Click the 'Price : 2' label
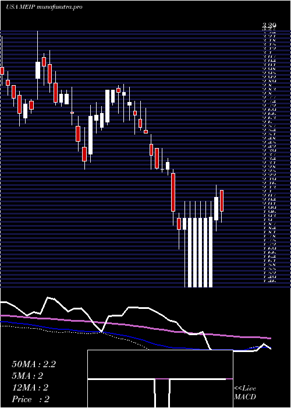 point(31,399)
